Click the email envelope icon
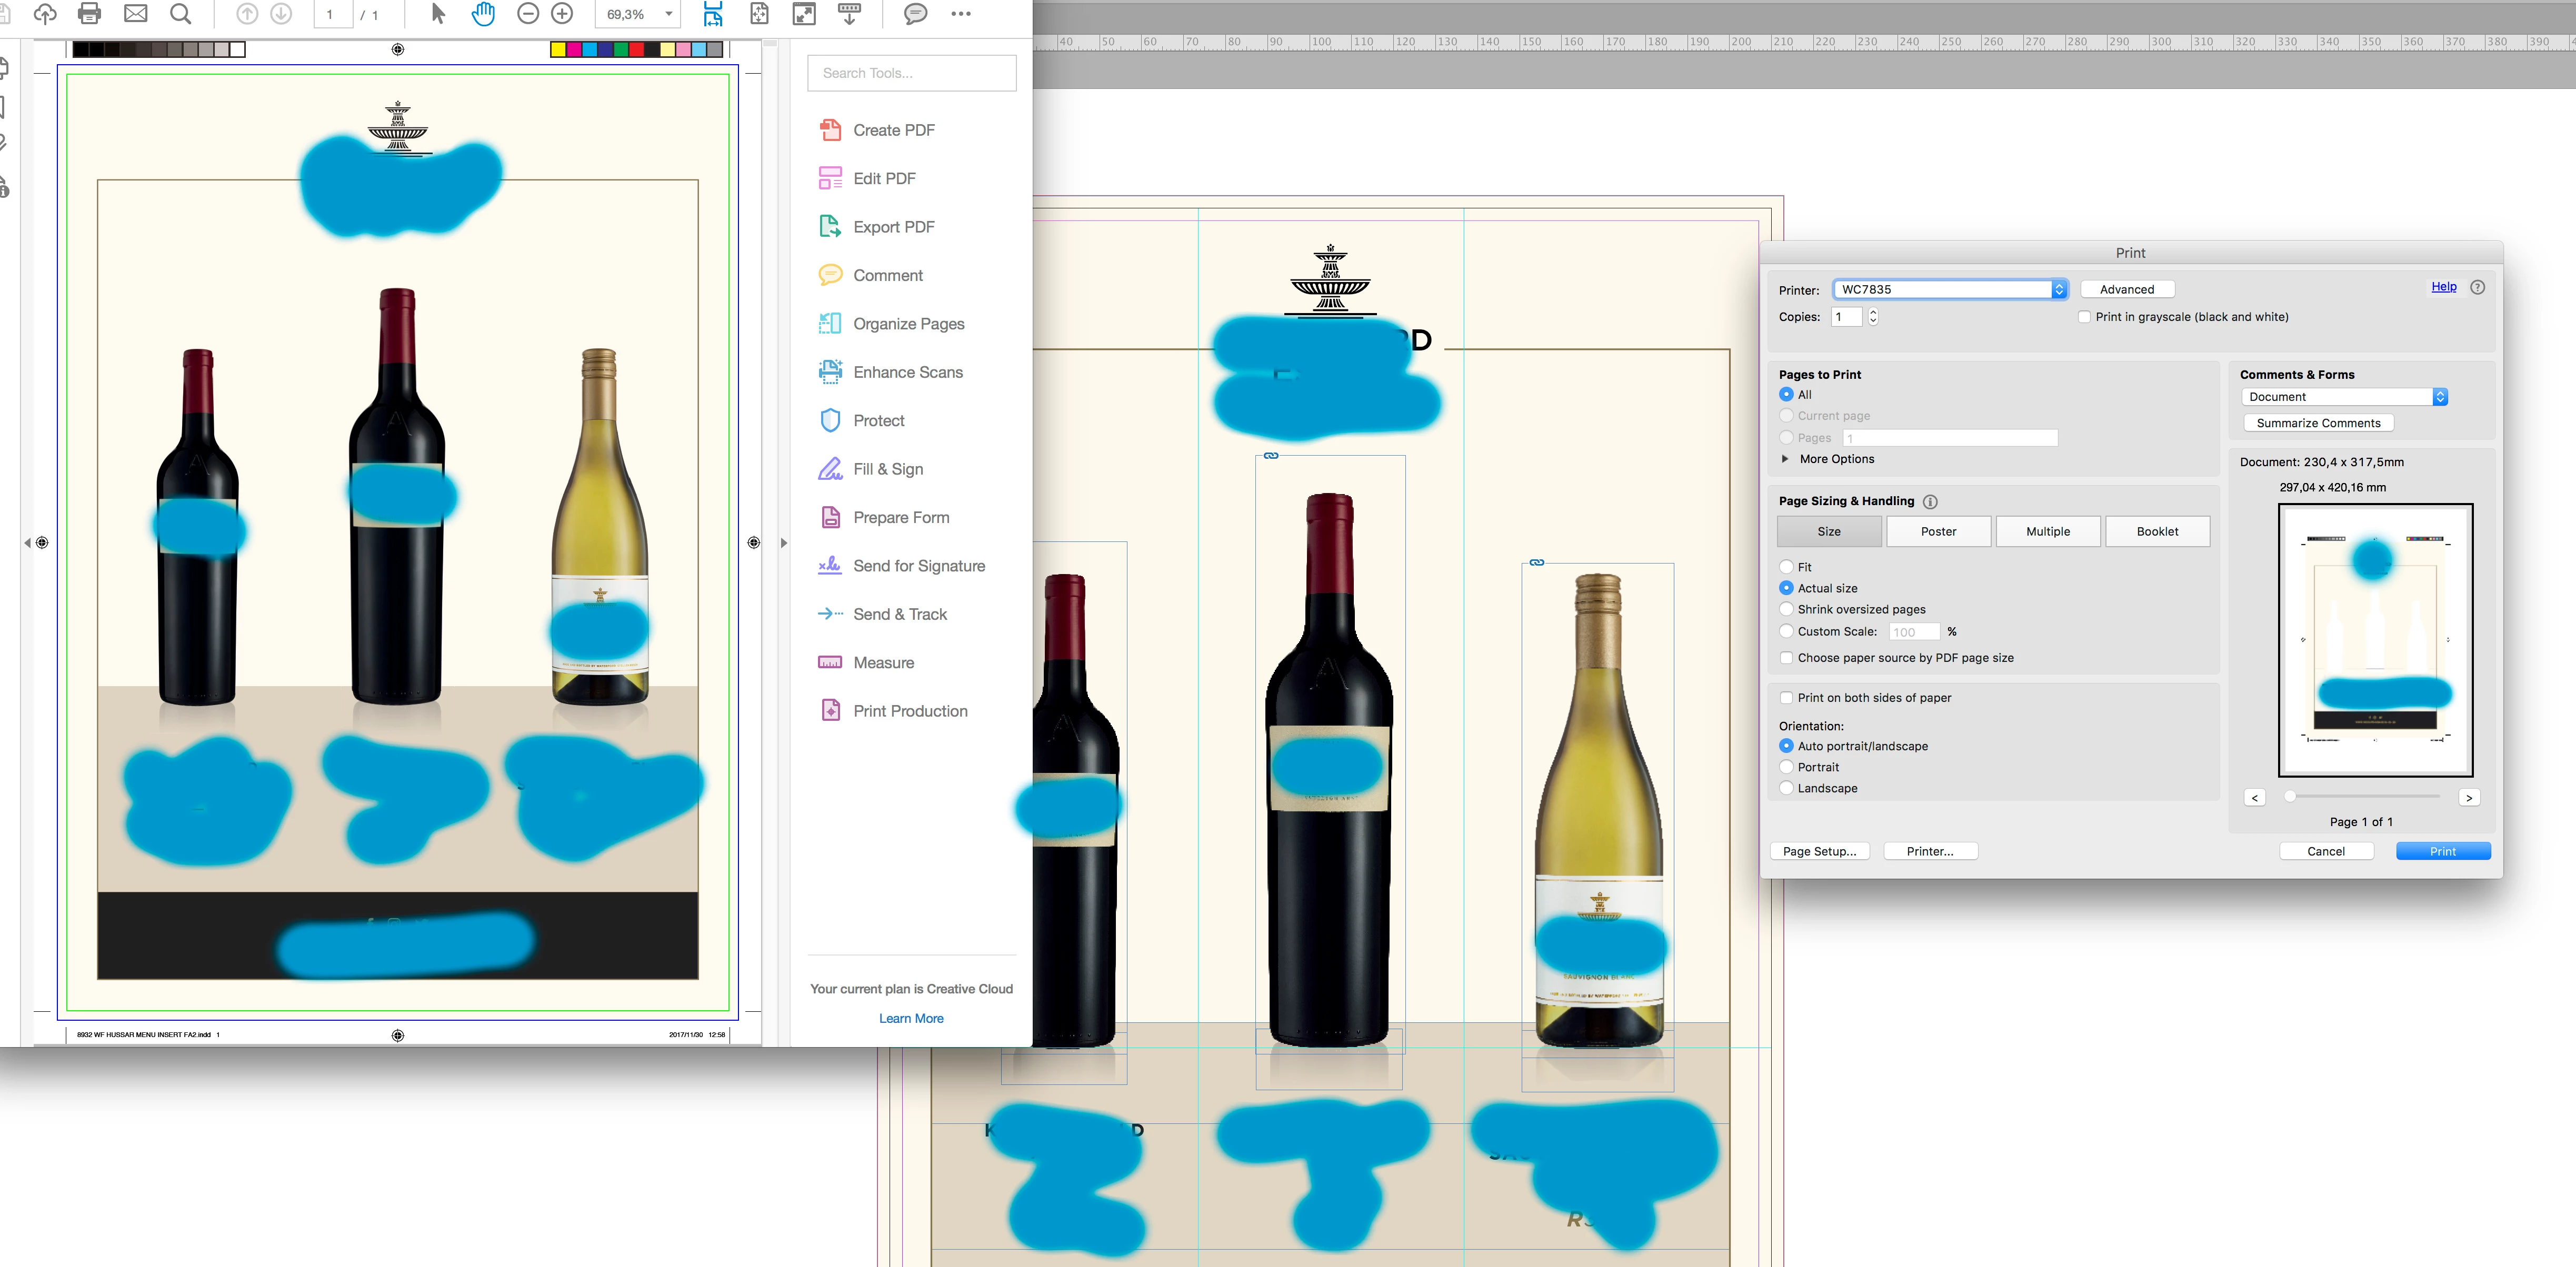The height and width of the screenshot is (1267, 2576). click(135, 14)
